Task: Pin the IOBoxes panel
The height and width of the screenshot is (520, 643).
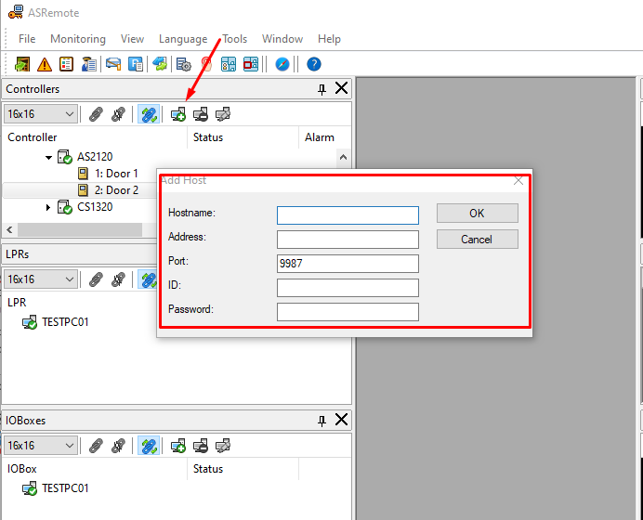Action: (321, 421)
